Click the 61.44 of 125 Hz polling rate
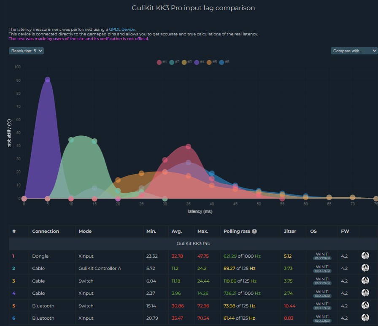The width and height of the screenshot is (378, 326). pyautogui.click(x=239, y=318)
